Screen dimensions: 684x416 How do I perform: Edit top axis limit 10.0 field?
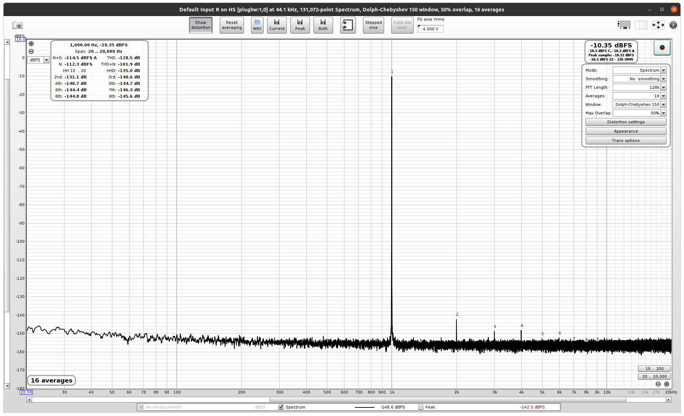click(21, 39)
